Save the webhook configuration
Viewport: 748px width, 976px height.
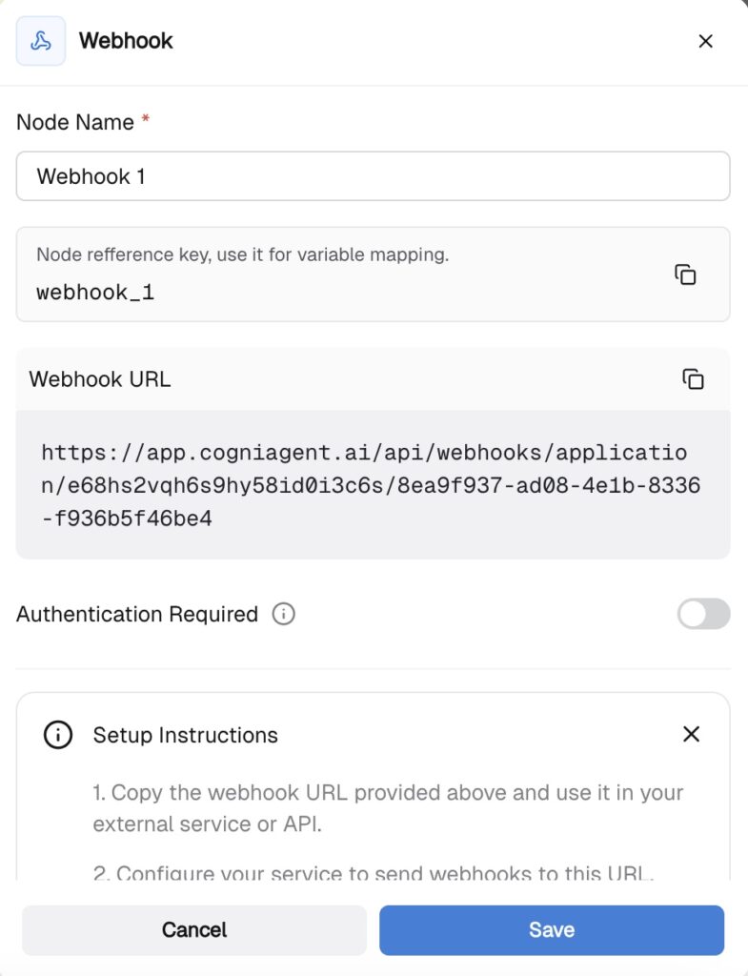(x=552, y=930)
